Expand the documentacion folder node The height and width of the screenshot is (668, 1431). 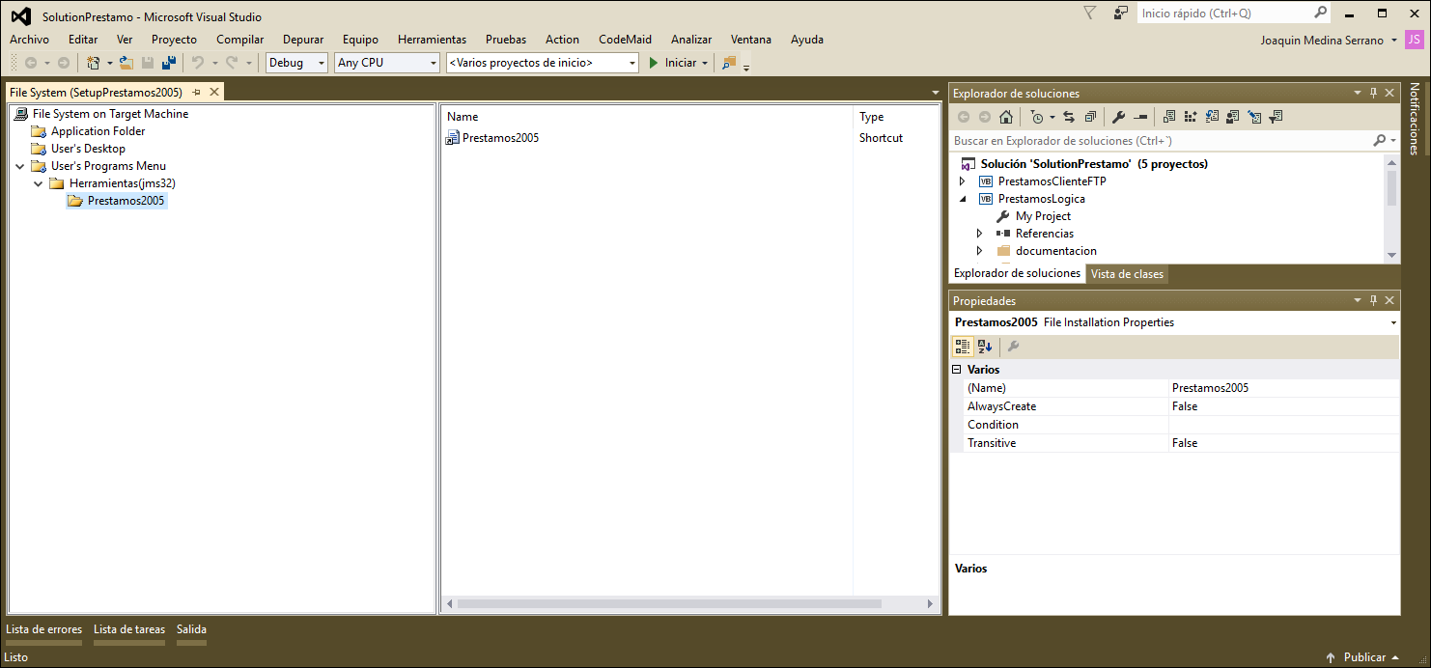click(x=979, y=251)
